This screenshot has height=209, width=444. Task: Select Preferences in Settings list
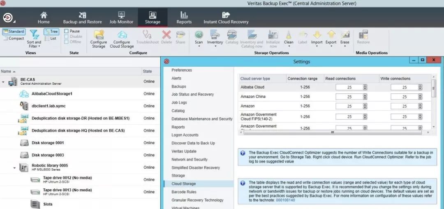(182, 70)
